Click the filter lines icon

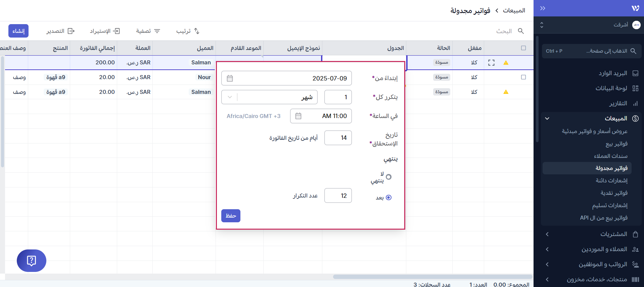(x=157, y=31)
